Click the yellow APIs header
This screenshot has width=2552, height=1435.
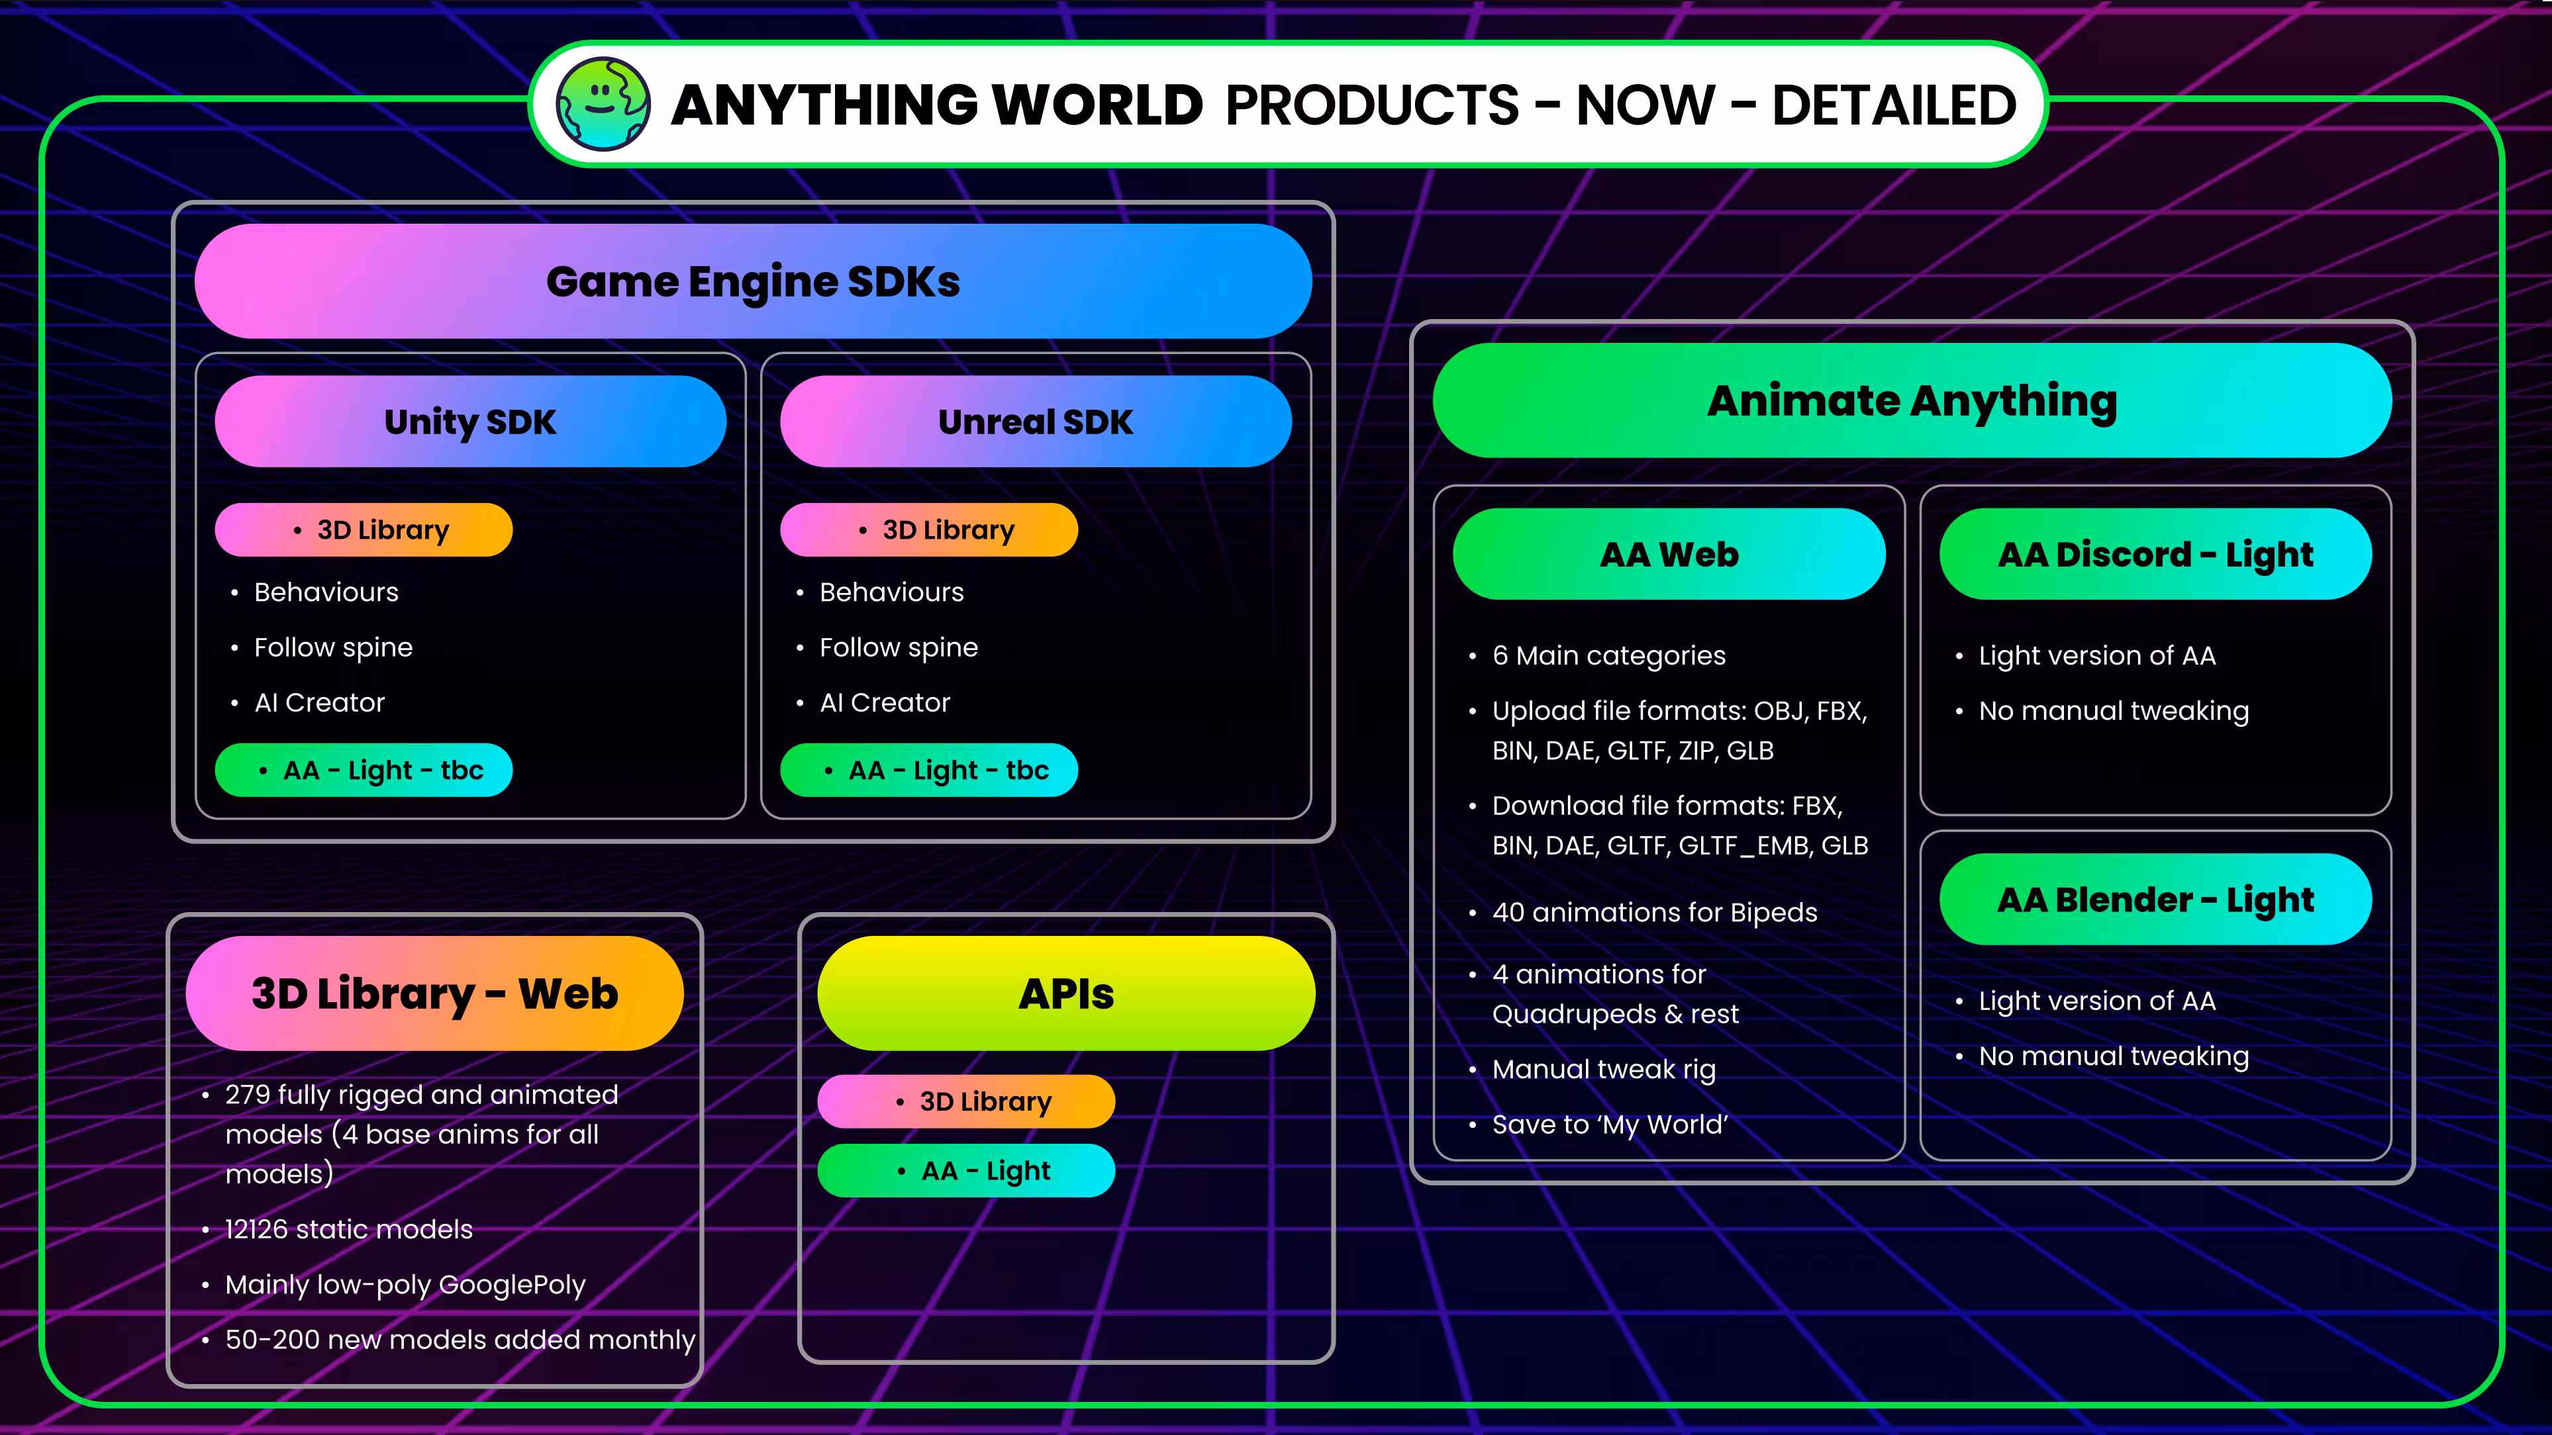pos(1066,994)
